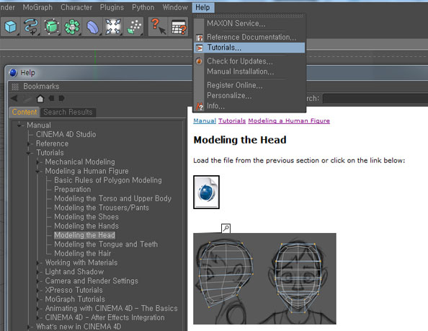Collapse the Modeling a Human Figure node
The width and height of the screenshot is (428, 331).
pyautogui.click(x=37, y=171)
